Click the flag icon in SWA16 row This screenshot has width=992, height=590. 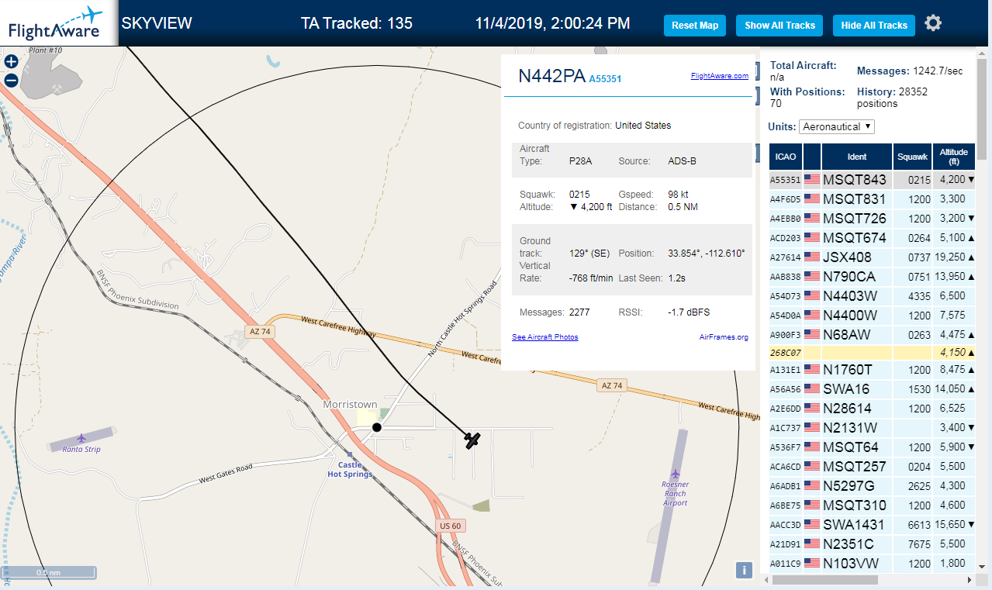[812, 389]
